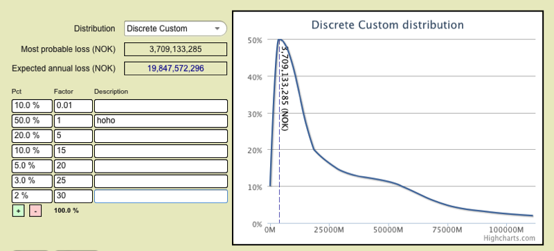Edit the 20.0 % Pct field
This screenshot has width=554, height=251.
pyautogui.click(x=32, y=136)
